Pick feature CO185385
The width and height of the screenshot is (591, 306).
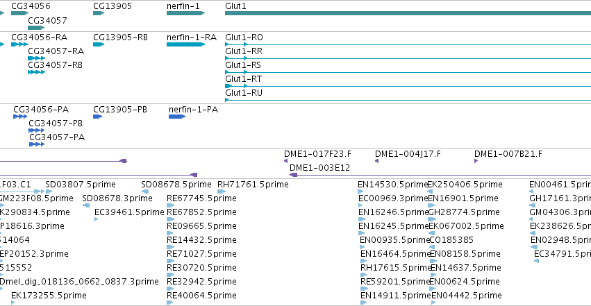[451, 240]
